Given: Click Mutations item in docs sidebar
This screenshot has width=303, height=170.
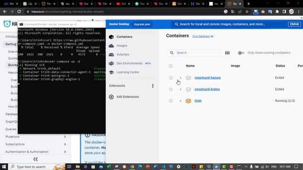Looking at the screenshot, I should point(12,136).
